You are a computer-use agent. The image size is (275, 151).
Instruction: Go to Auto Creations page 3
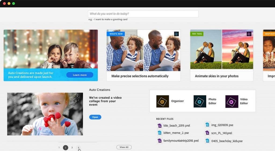72,148
